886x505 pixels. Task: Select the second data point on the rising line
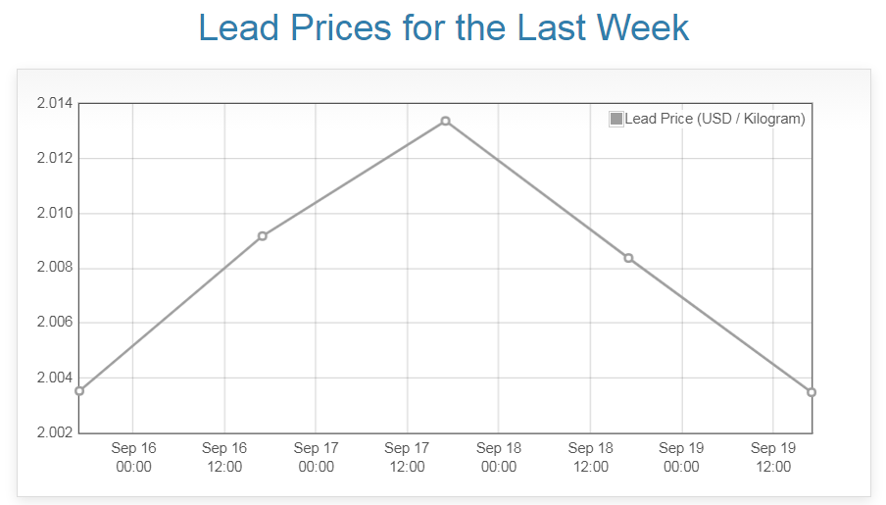pyautogui.click(x=263, y=236)
